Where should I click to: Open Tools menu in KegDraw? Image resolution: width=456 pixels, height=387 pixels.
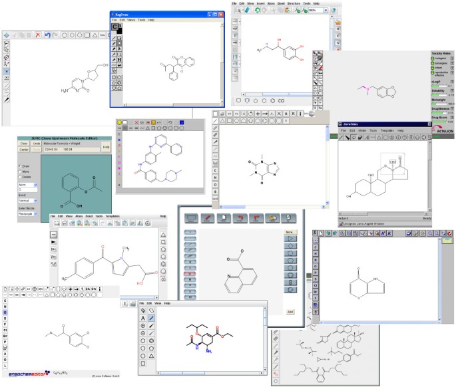(x=142, y=20)
